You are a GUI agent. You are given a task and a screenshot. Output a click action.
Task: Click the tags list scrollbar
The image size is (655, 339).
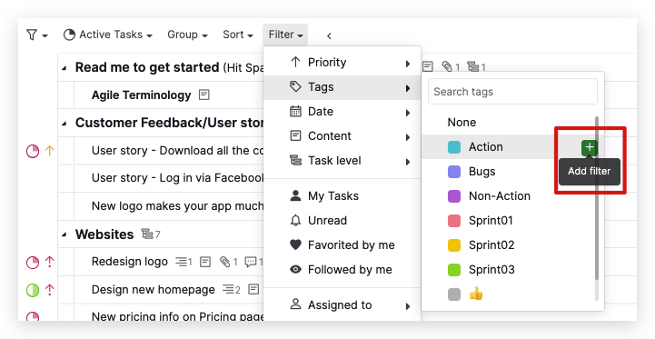pos(597,198)
